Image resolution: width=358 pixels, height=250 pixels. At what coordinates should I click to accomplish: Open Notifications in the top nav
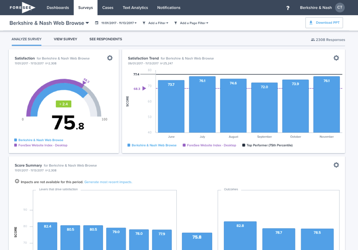169,8
